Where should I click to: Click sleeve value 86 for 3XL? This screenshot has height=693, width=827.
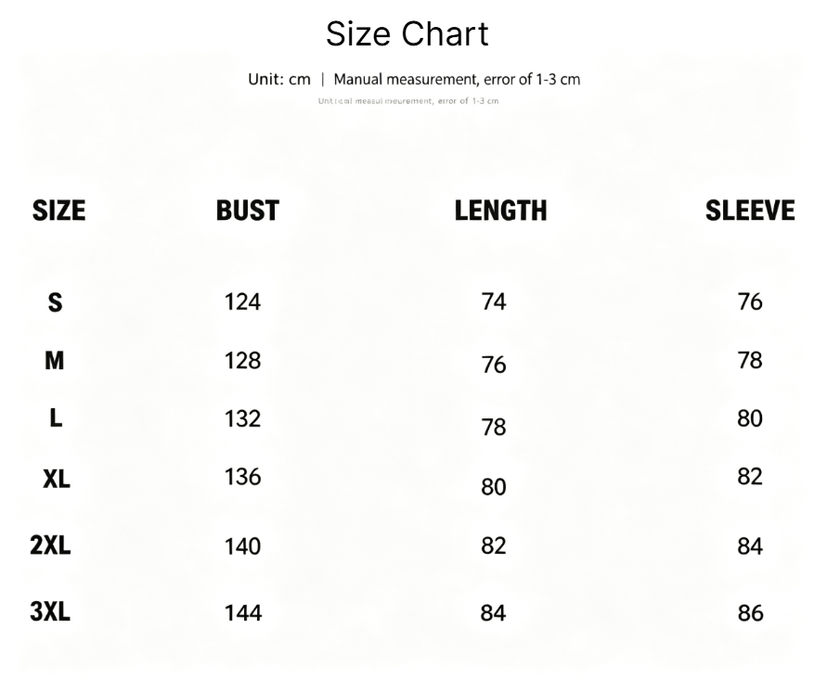coord(751,613)
